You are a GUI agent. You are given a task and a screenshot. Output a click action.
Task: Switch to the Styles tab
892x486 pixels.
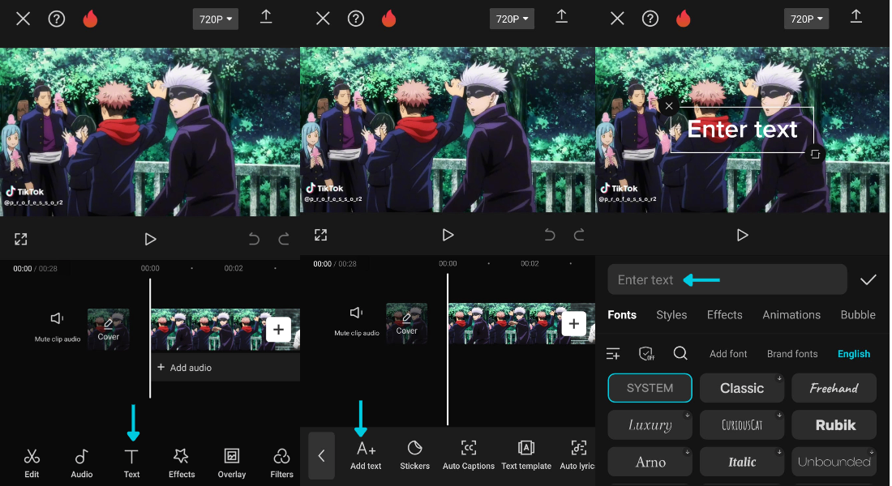[671, 315]
